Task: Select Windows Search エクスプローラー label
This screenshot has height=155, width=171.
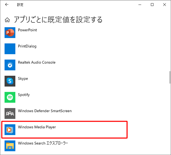Action: tap(43, 143)
